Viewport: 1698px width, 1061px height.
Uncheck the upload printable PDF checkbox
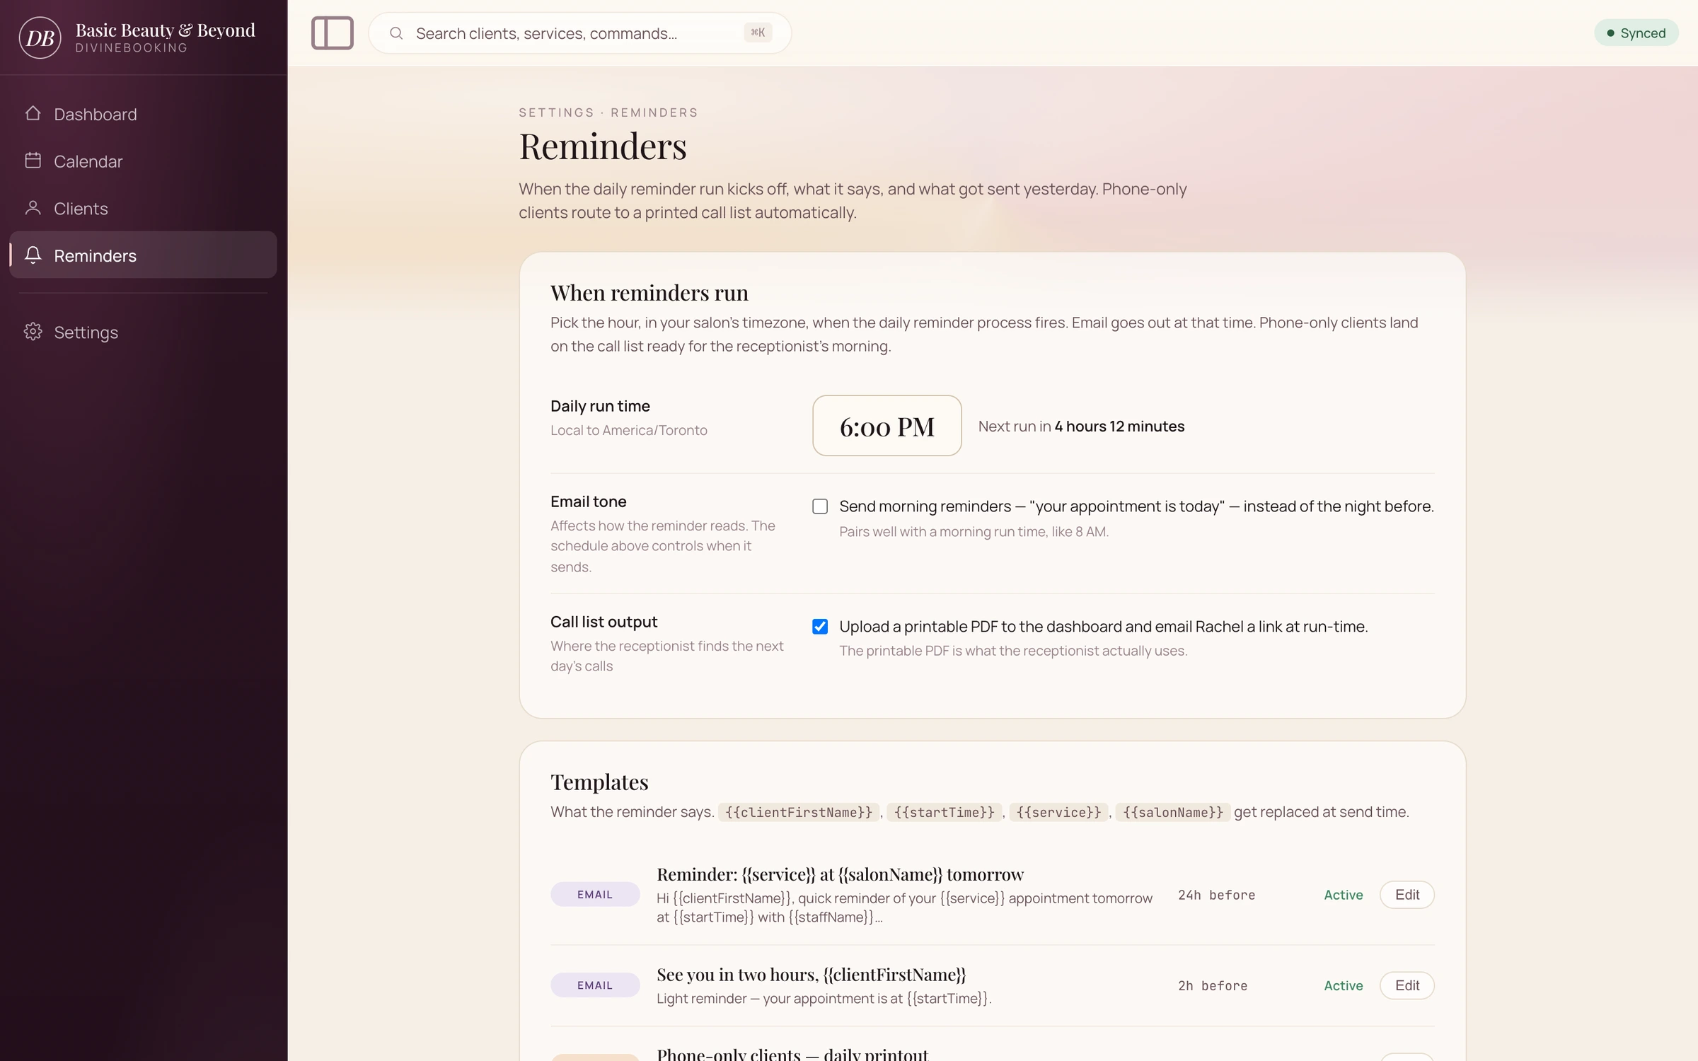(820, 627)
